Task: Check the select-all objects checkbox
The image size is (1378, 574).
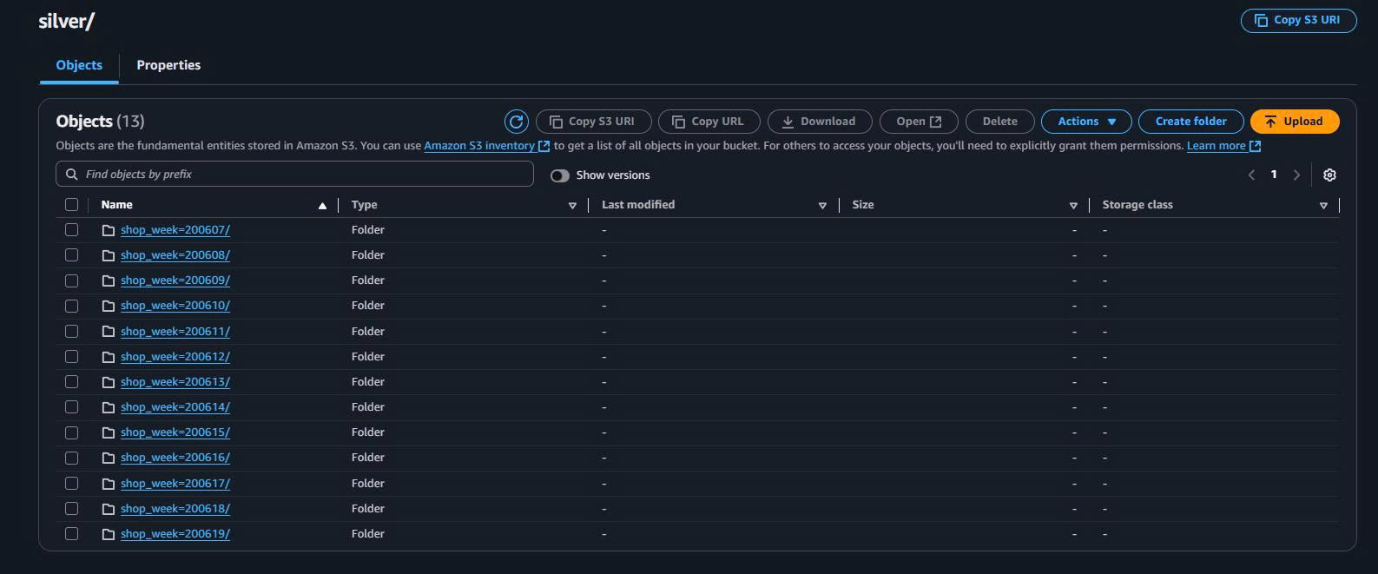Action: [71, 205]
